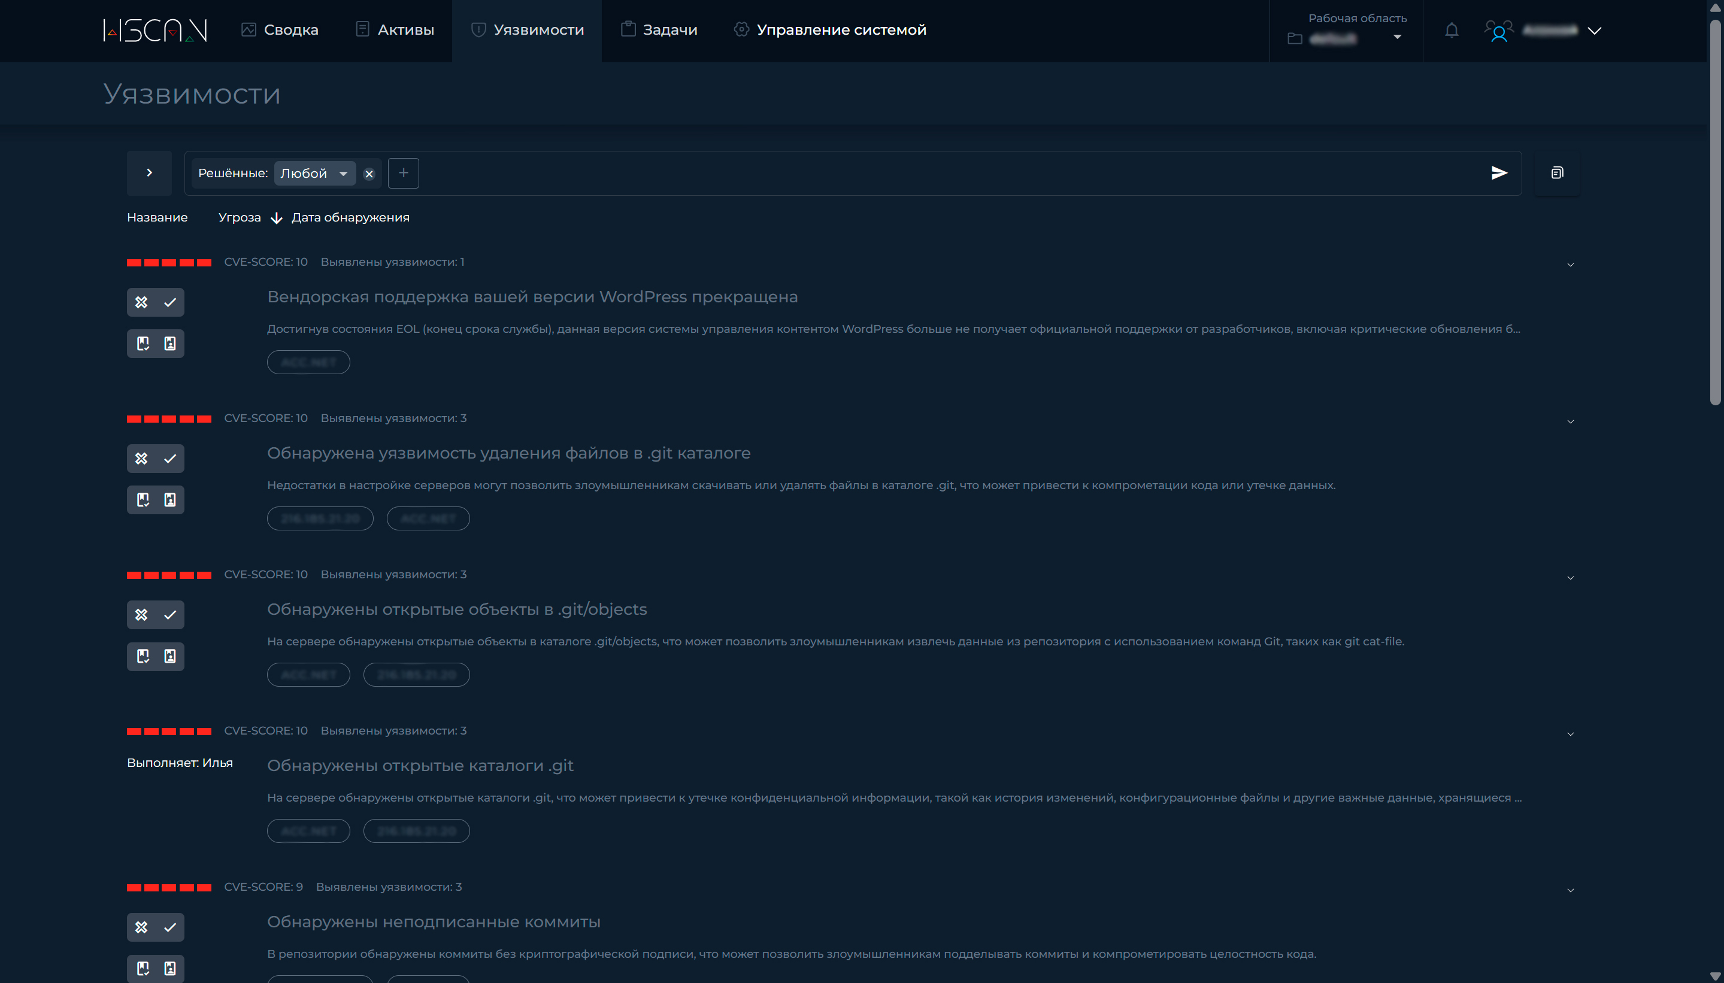Submit filter with the send arrow icon
This screenshot has height=983, width=1724.
pyautogui.click(x=1498, y=173)
